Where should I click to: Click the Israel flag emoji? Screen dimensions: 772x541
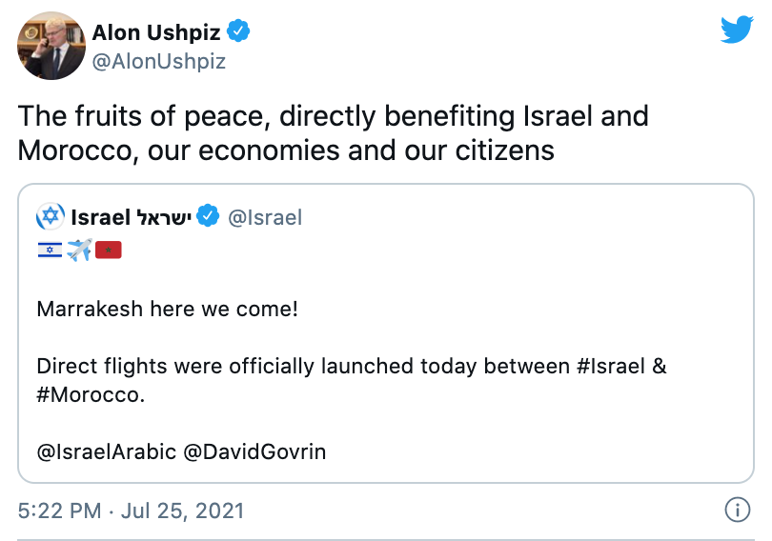[x=50, y=251]
